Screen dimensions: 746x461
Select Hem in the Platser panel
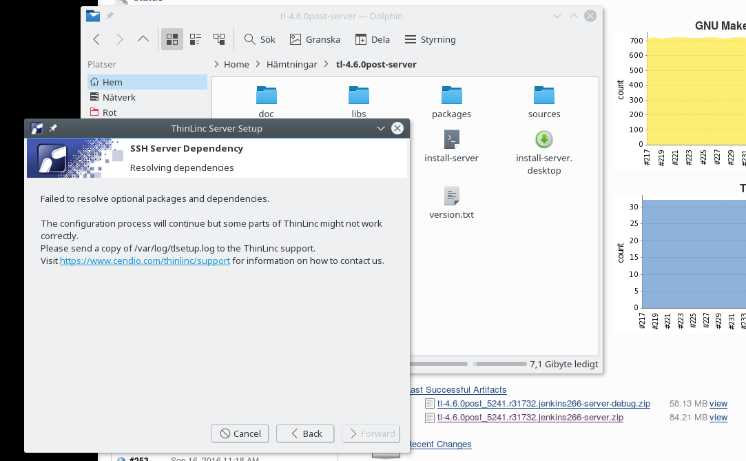click(x=147, y=82)
